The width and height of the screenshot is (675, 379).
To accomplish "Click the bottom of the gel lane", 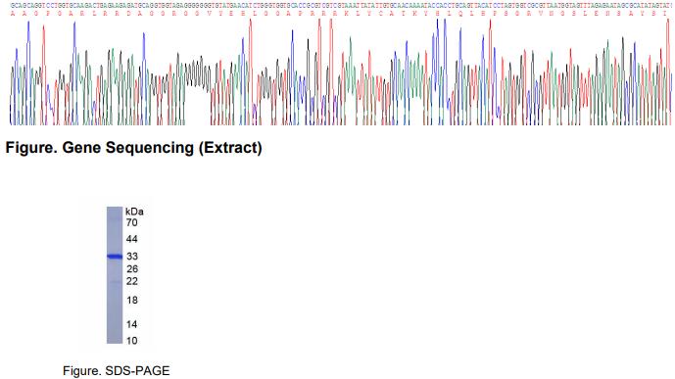I will point(115,339).
